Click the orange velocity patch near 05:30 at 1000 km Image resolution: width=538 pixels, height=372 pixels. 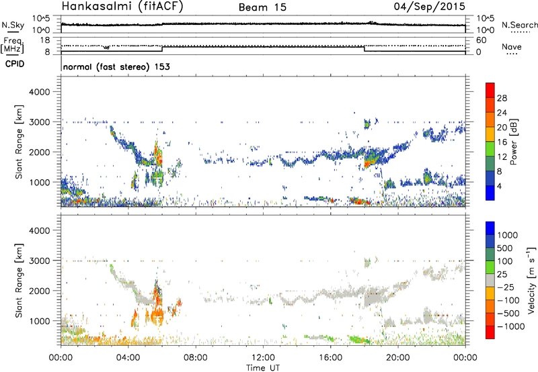coord(158,314)
